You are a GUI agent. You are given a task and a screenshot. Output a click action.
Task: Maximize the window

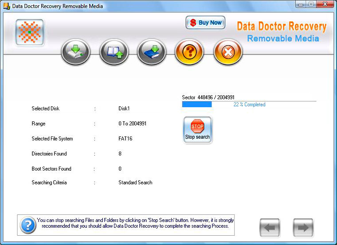click(311, 4)
